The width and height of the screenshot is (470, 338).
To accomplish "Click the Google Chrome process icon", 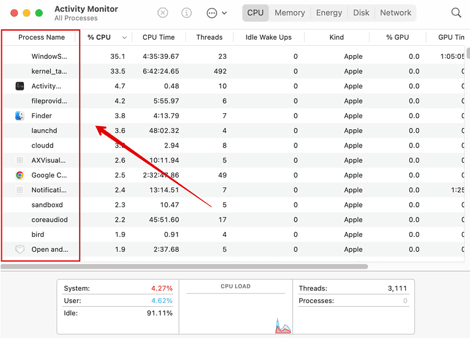I will click(20, 175).
